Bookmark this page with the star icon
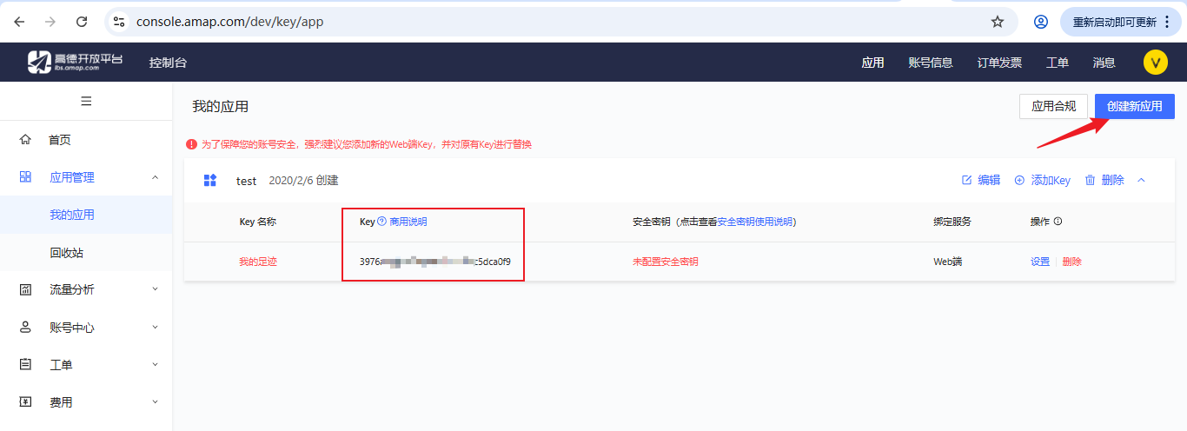 [998, 22]
